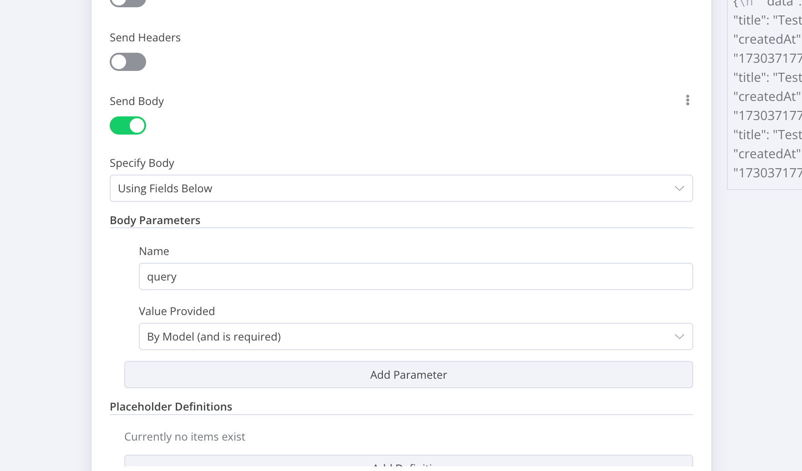802x471 pixels.
Task: Click the Name field containing query
Action: tap(416, 276)
